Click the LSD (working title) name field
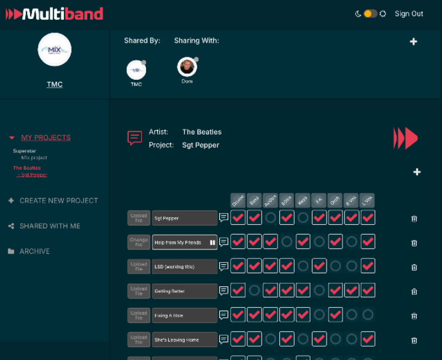442x360 pixels. [x=185, y=267]
